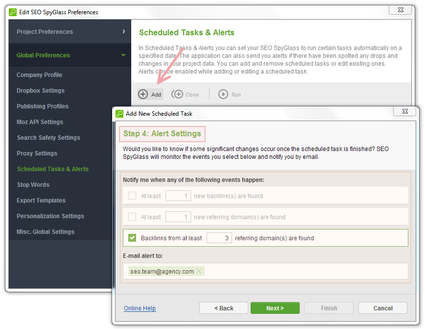Enable the new backlink(s) are found alert
Image resolution: width=425 pixels, height=329 pixels.
132,196
